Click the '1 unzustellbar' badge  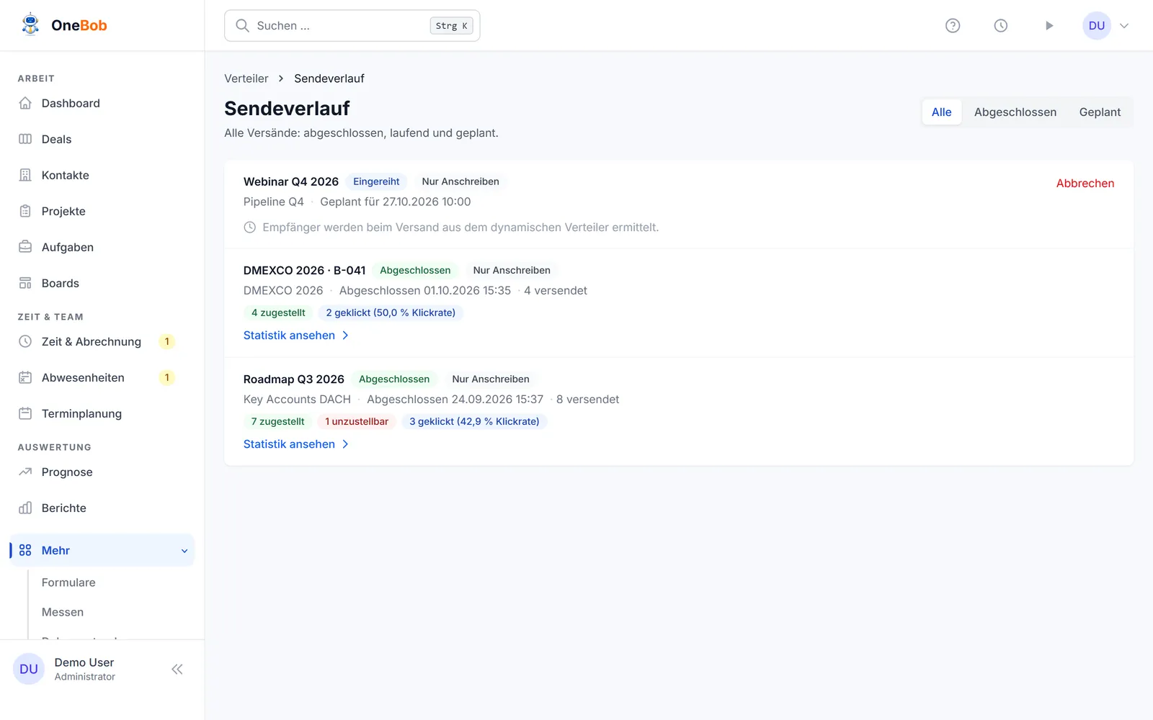(x=357, y=421)
